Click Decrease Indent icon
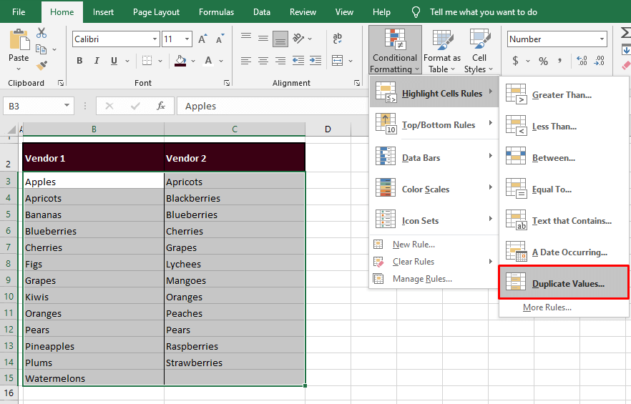The width and height of the screenshot is (631, 404). pyautogui.click(x=298, y=61)
